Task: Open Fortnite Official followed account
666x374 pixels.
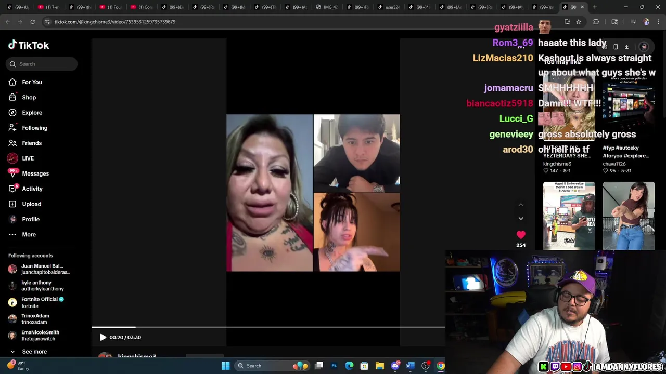Action: pos(41,302)
